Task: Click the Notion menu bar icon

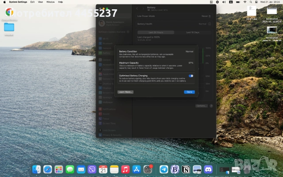Action: click(211, 2)
